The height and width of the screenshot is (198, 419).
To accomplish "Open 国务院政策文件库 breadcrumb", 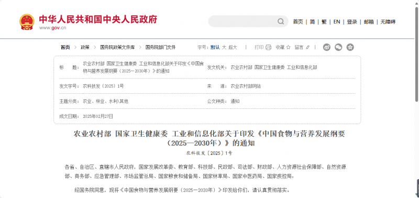I will 117,47.
